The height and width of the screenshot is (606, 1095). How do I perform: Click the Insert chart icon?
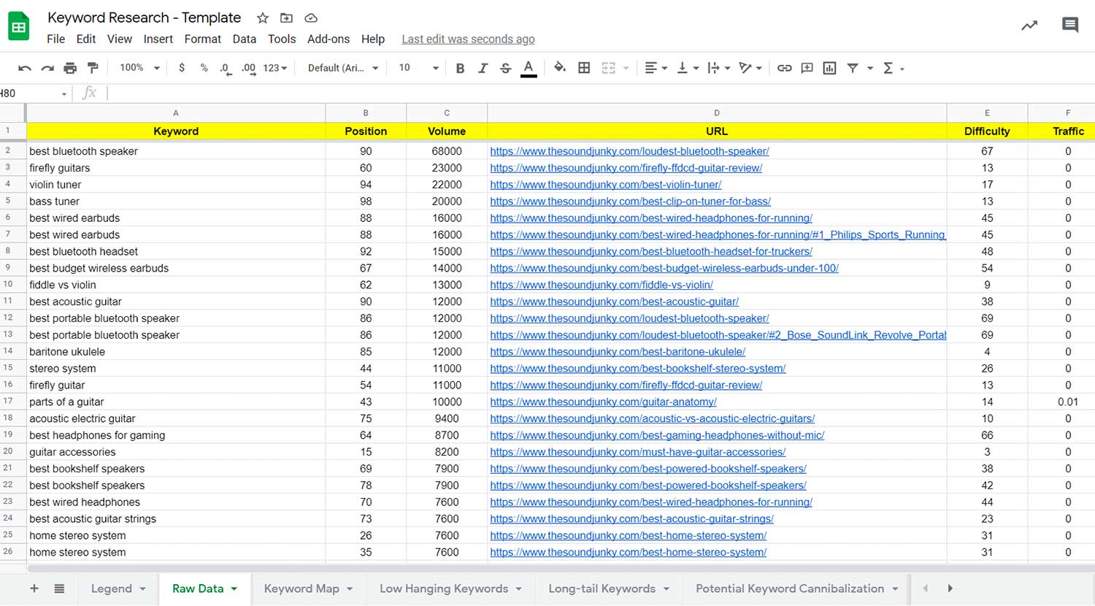829,67
